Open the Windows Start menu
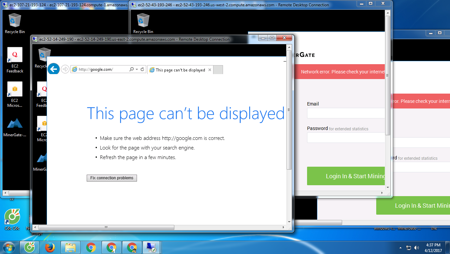Screen dimensions: 450x254 (x=9, y=247)
